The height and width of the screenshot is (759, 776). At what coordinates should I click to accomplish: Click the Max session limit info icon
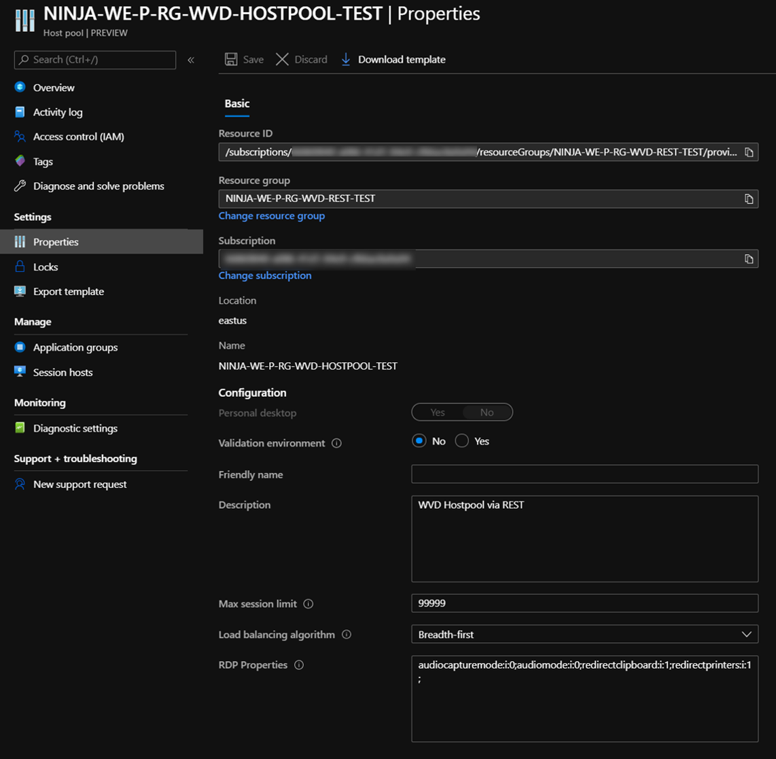click(x=308, y=603)
